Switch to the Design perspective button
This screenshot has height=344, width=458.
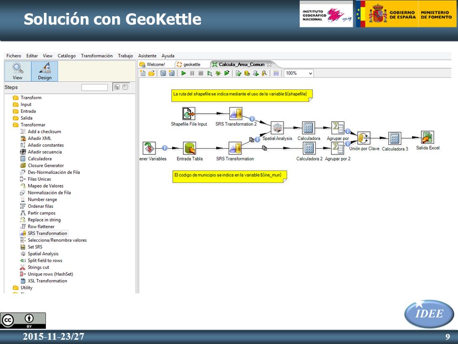pos(45,71)
